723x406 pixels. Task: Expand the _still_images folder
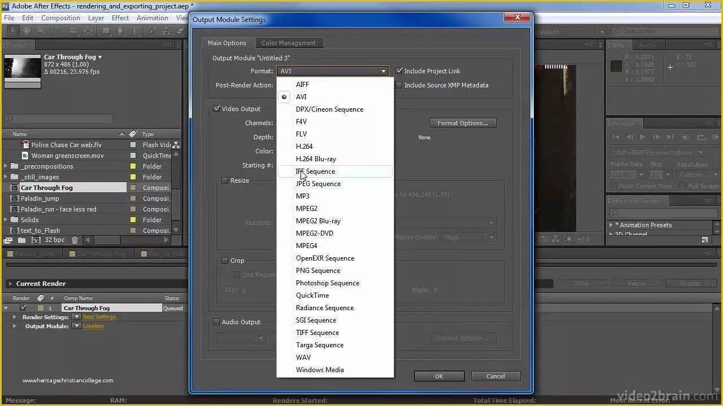6,177
